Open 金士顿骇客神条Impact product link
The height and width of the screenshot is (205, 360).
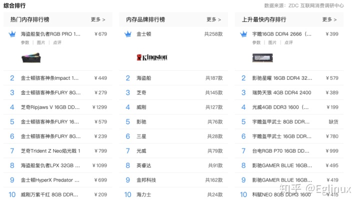[x=49, y=78]
